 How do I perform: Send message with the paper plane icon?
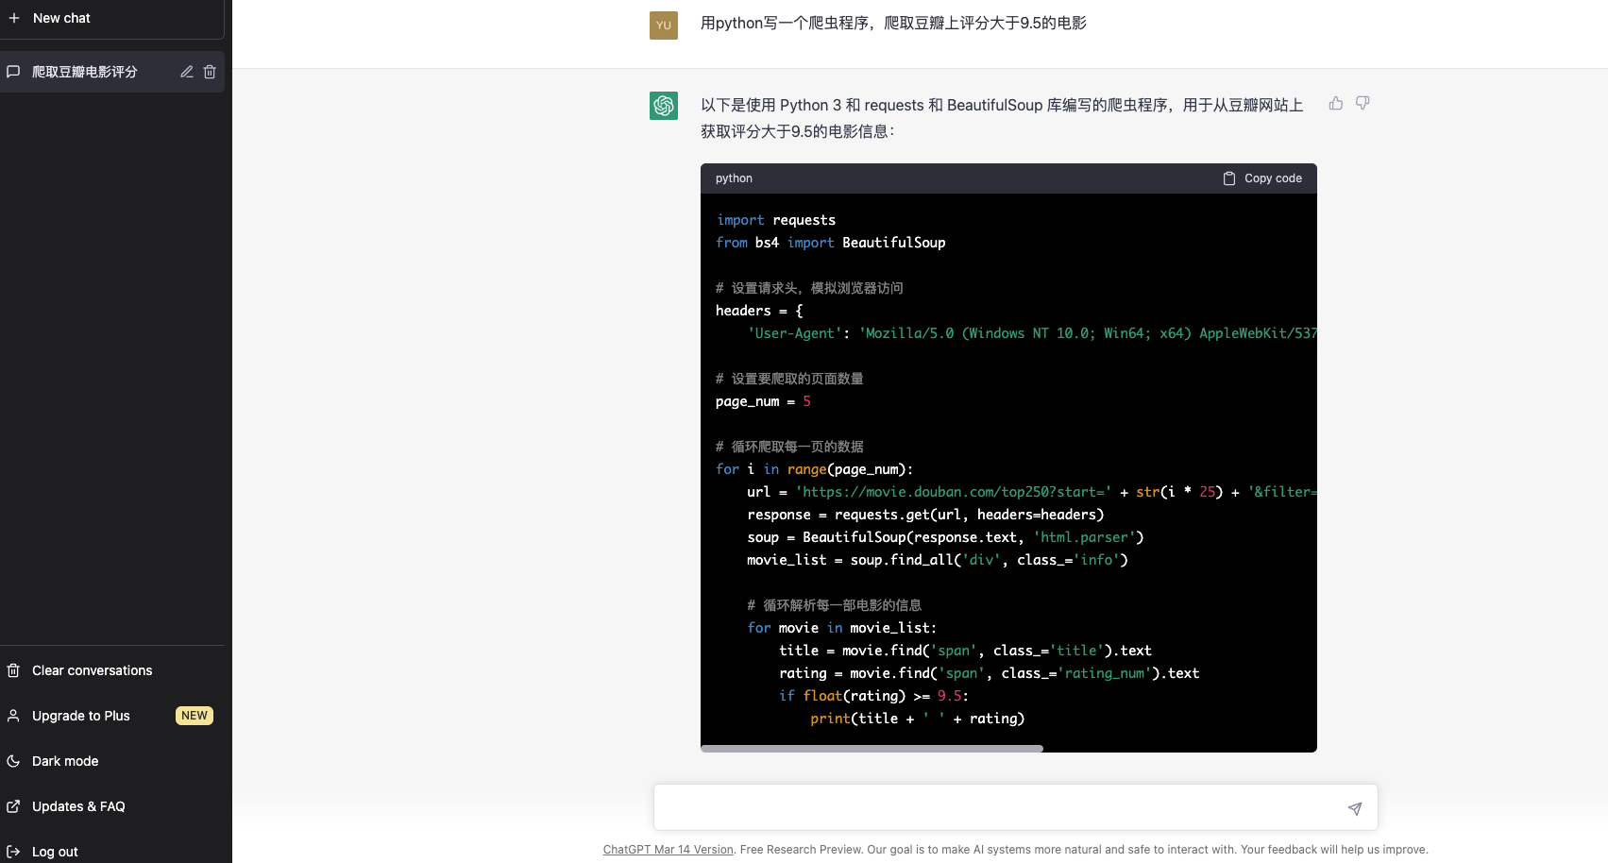click(x=1355, y=808)
